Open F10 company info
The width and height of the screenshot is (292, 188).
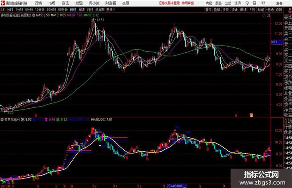point(252,10)
